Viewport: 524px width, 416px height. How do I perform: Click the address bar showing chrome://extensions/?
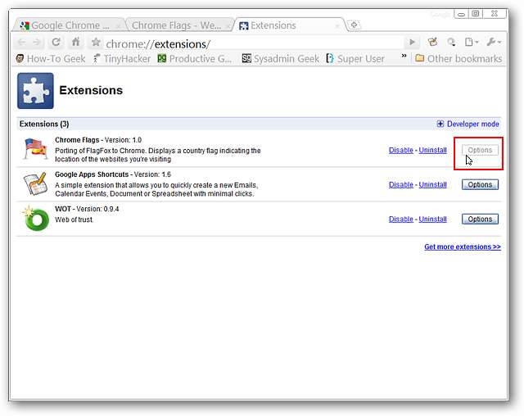coord(246,43)
